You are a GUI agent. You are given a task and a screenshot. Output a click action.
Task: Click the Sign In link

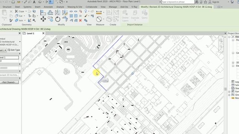coord(215,2)
